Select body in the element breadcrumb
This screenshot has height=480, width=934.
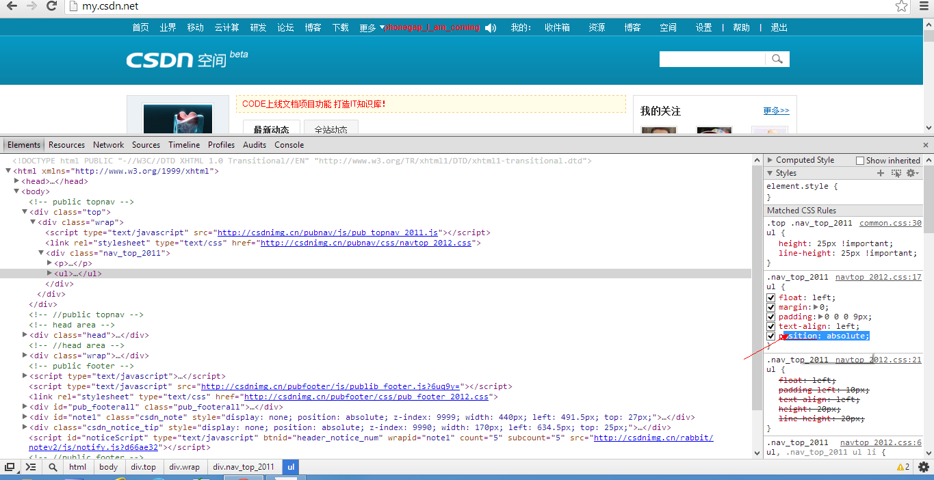pyautogui.click(x=109, y=467)
